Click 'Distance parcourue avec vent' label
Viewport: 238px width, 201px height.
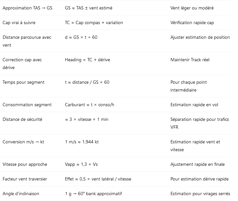click(x=27, y=41)
